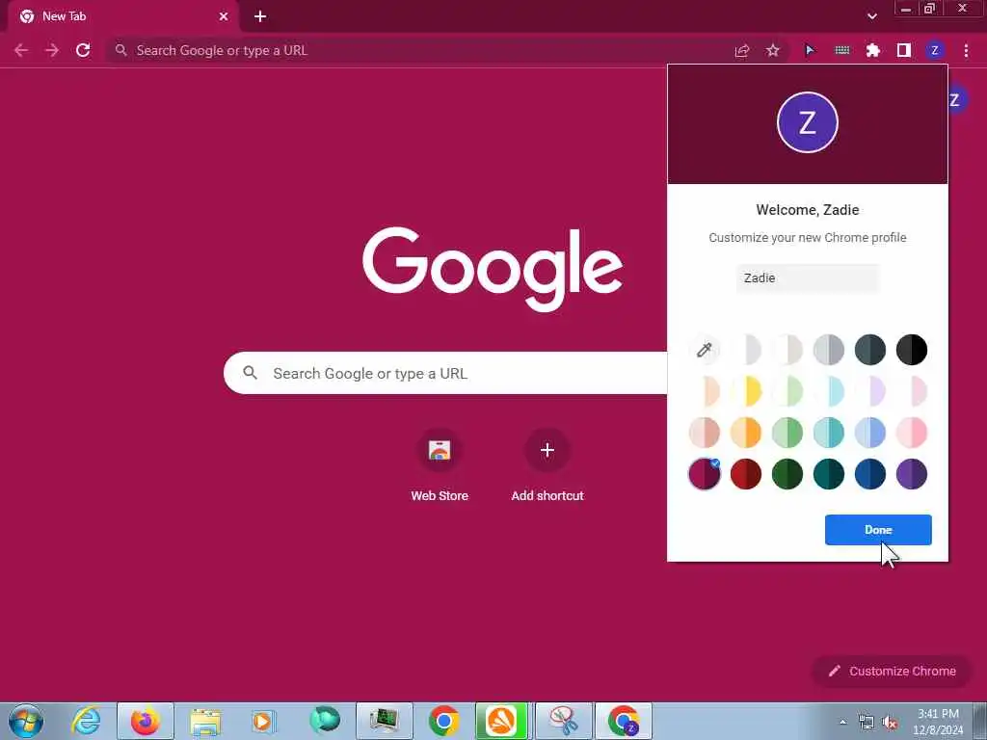Open Chrome three-dot menu
Viewport: 987px width, 740px height.
[x=966, y=50]
